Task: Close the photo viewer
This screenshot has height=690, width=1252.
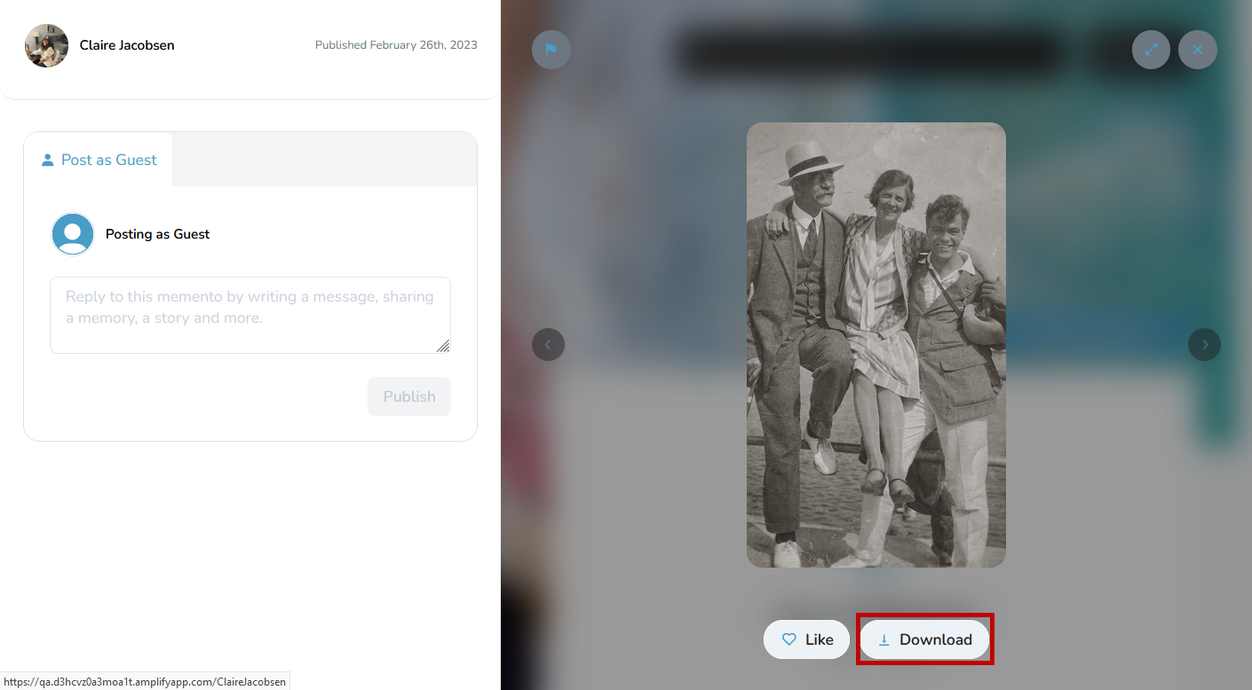Action: [x=1198, y=50]
